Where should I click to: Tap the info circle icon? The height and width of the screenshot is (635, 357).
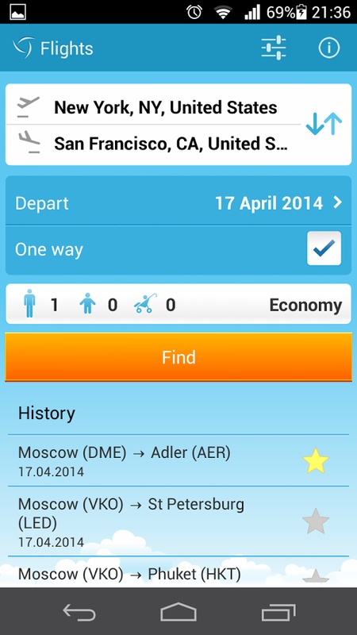pyautogui.click(x=328, y=48)
